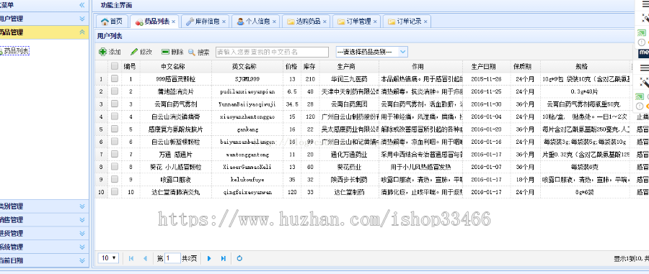The image size is (649, 274).
Task: Go to first page icon
Action: [x=131, y=258]
